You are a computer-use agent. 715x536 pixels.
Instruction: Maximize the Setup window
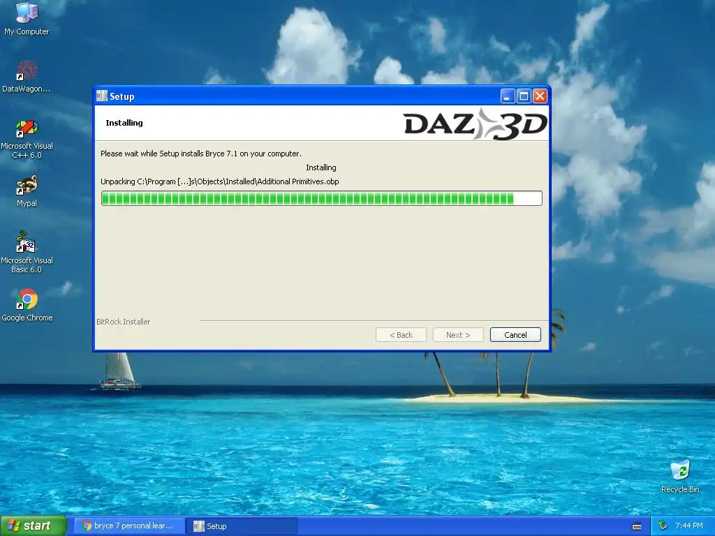[524, 96]
